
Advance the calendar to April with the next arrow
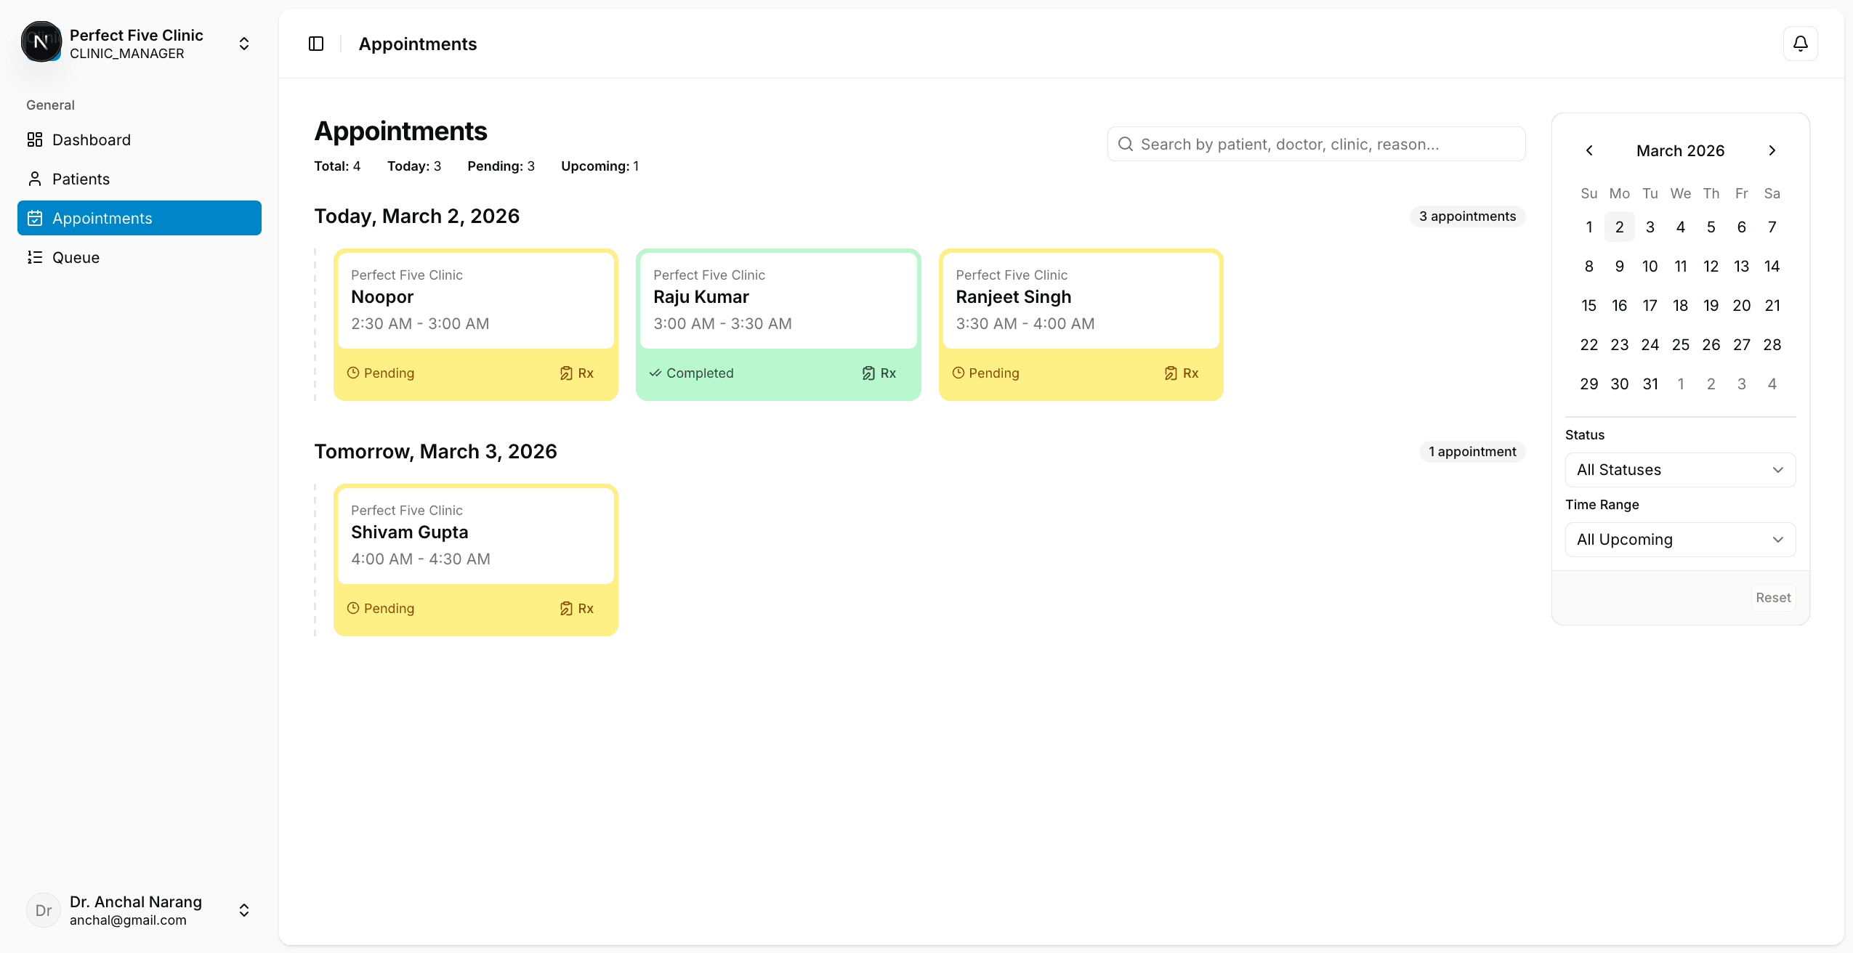click(1772, 150)
